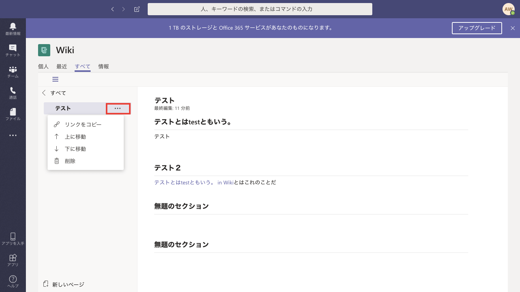The height and width of the screenshot is (292, 520).
Task: Select リンクをコピー from the context menu
Action: pos(83,124)
